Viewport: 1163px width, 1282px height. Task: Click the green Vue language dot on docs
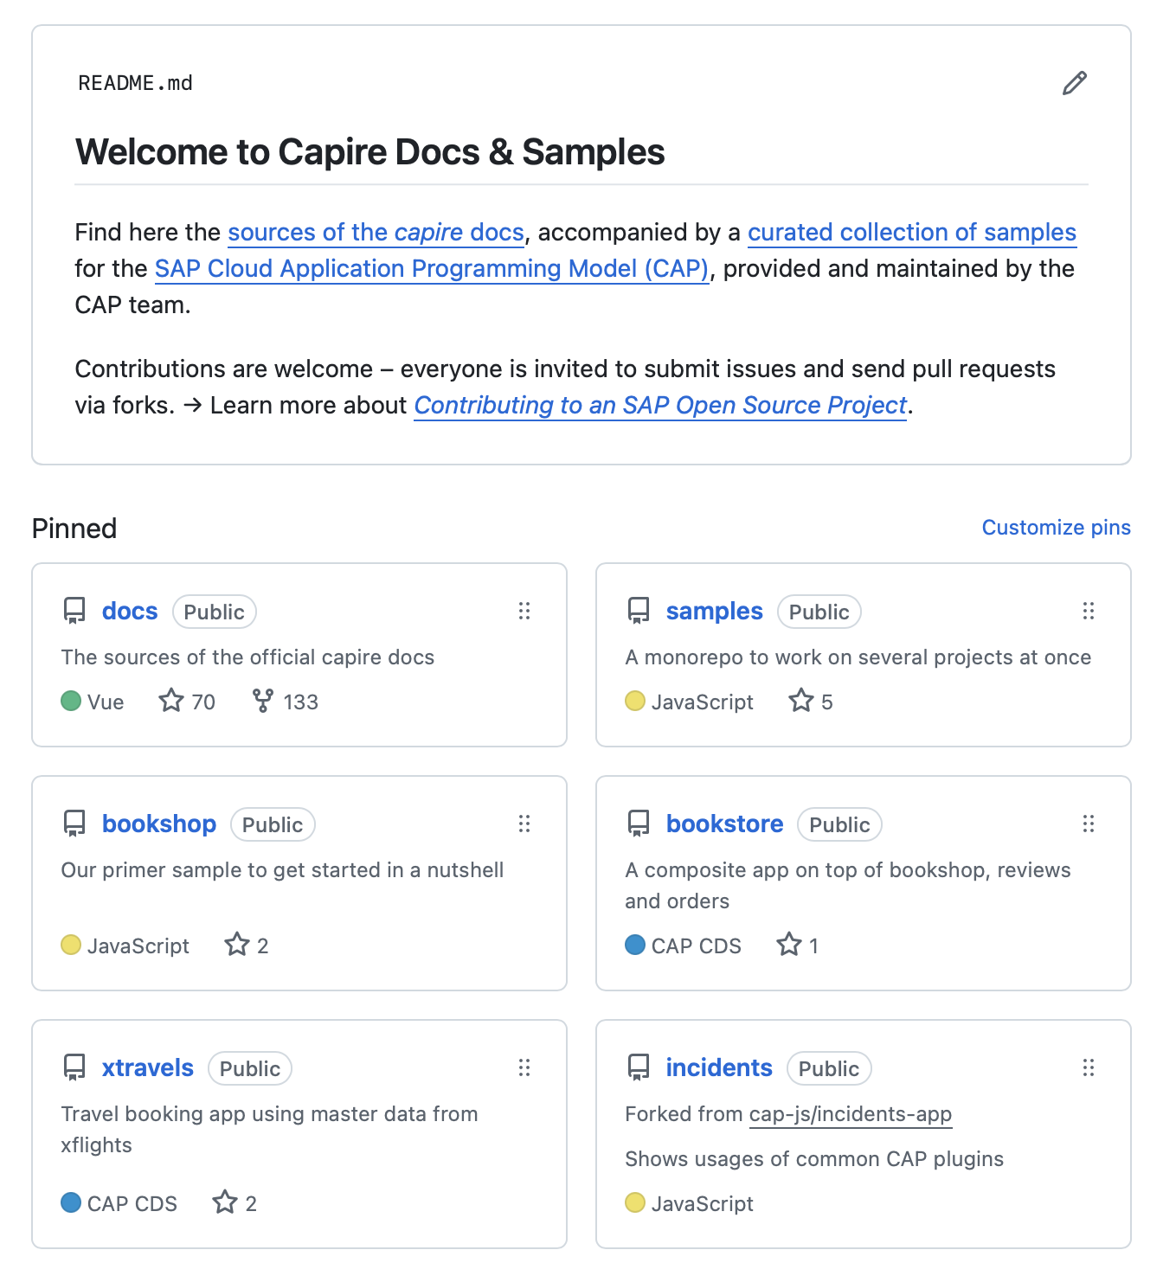tap(70, 702)
